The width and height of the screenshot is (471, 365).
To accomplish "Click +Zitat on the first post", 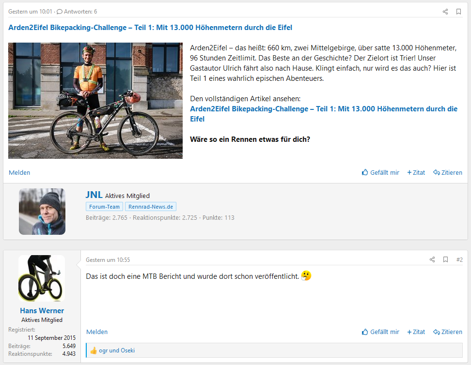I will point(416,173).
